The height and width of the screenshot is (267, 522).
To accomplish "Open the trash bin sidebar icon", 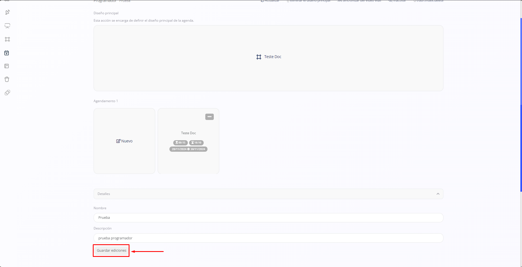I will tap(7, 79).
